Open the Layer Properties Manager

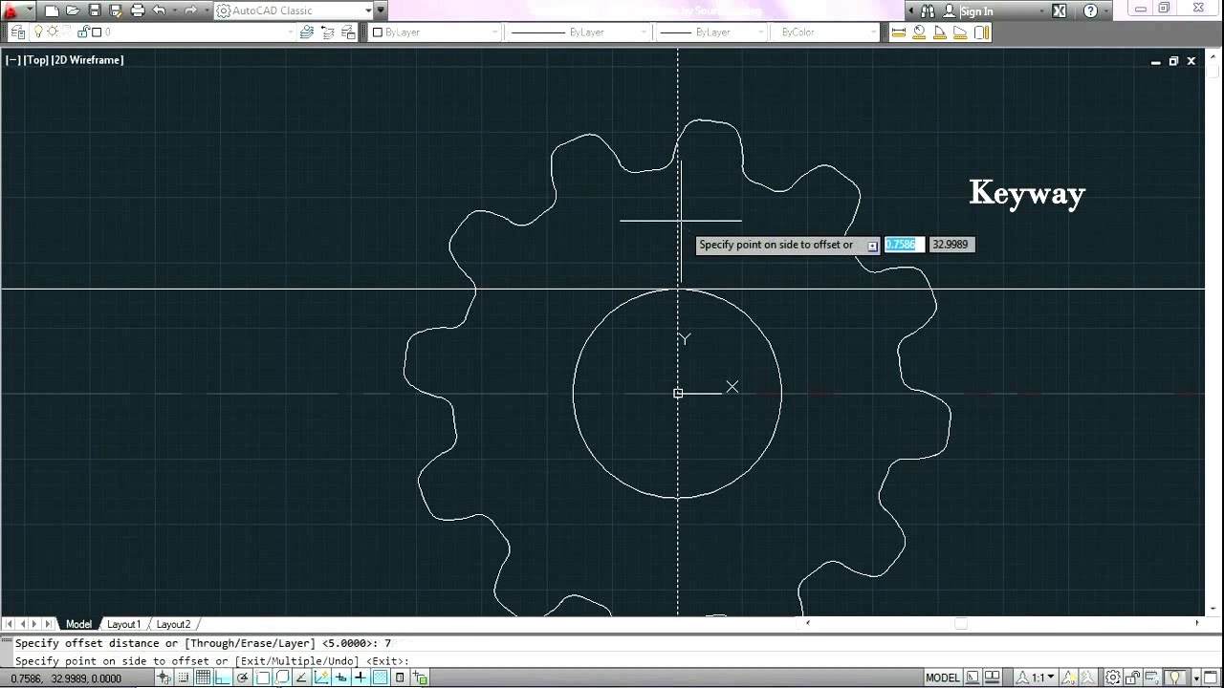coord(18,32)
